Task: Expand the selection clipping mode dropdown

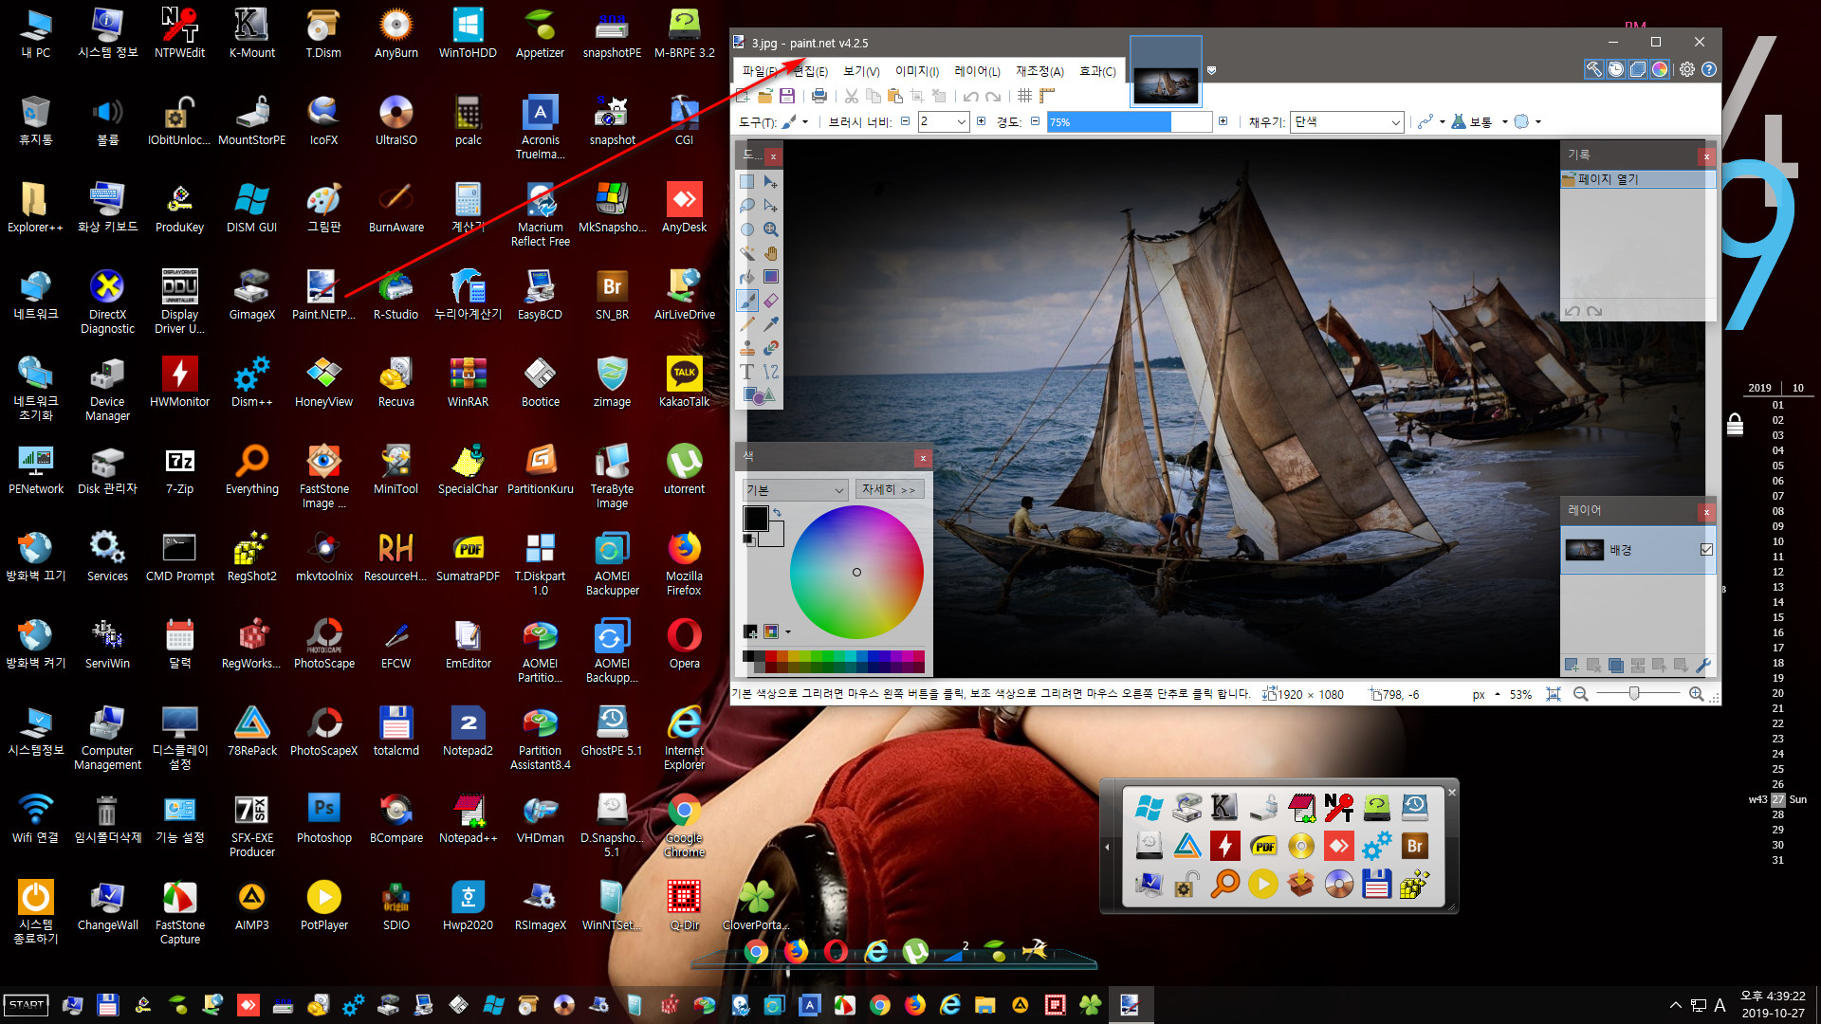Action: point(1538,122)
